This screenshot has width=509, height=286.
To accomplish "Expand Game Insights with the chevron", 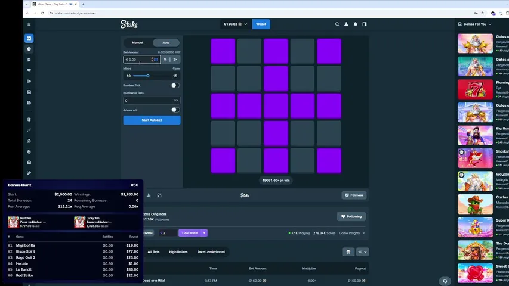I will coord(363,233).
